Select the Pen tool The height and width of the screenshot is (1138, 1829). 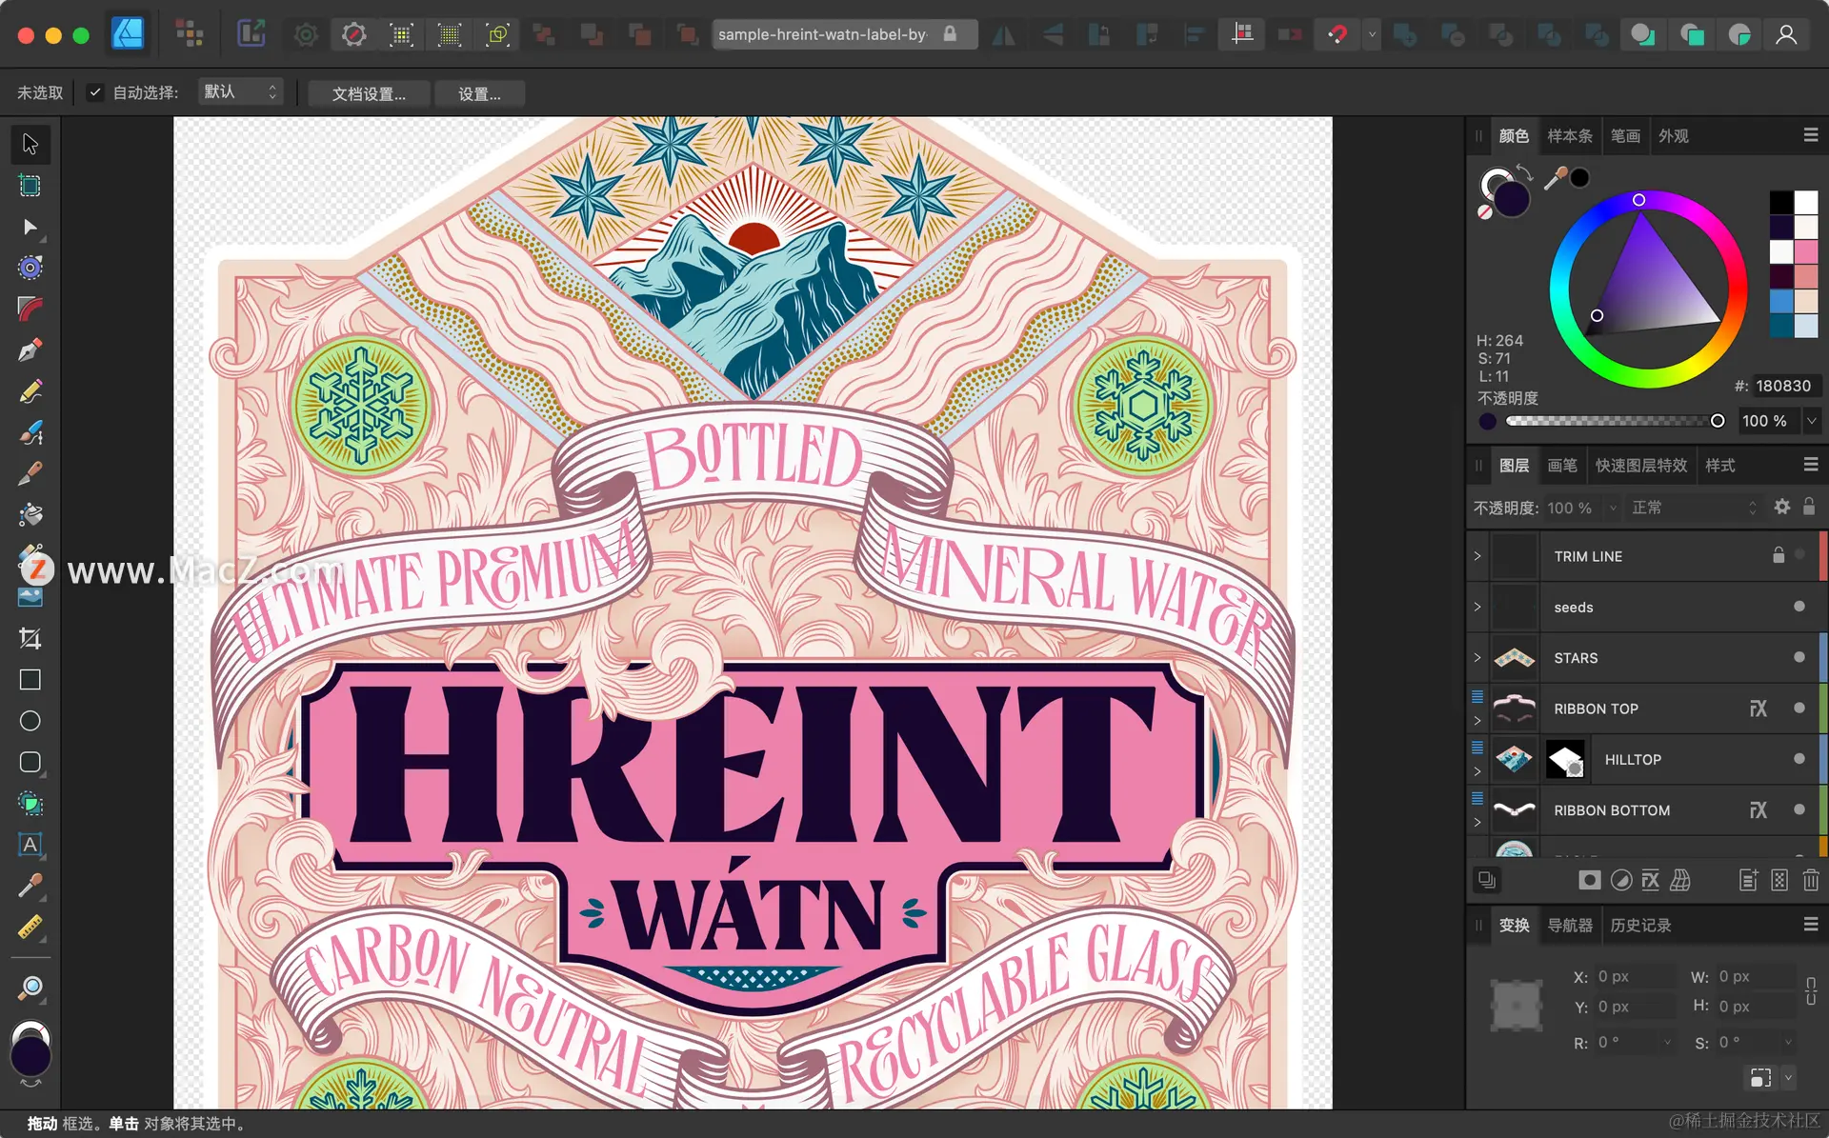tap(30, 350)
